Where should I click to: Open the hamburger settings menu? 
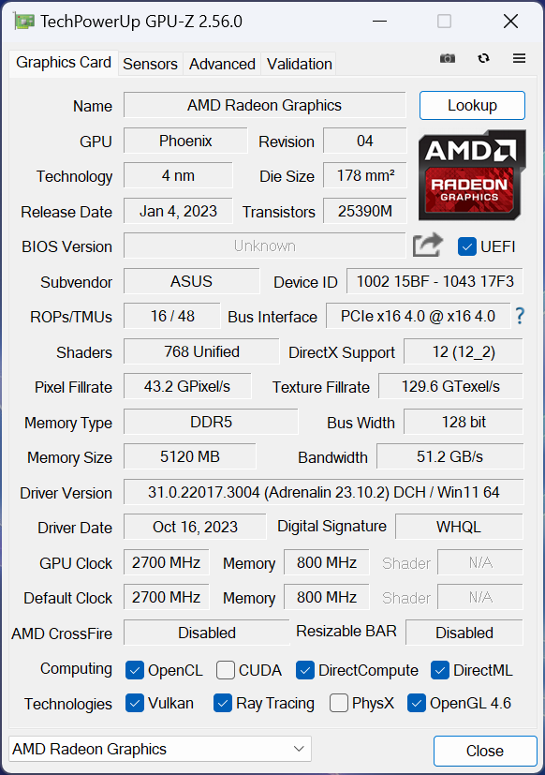pyautogui.click(x=519, y=58)
